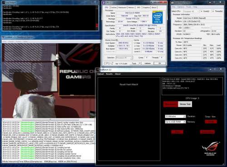Click the console window title bar icon

[4, 3]
